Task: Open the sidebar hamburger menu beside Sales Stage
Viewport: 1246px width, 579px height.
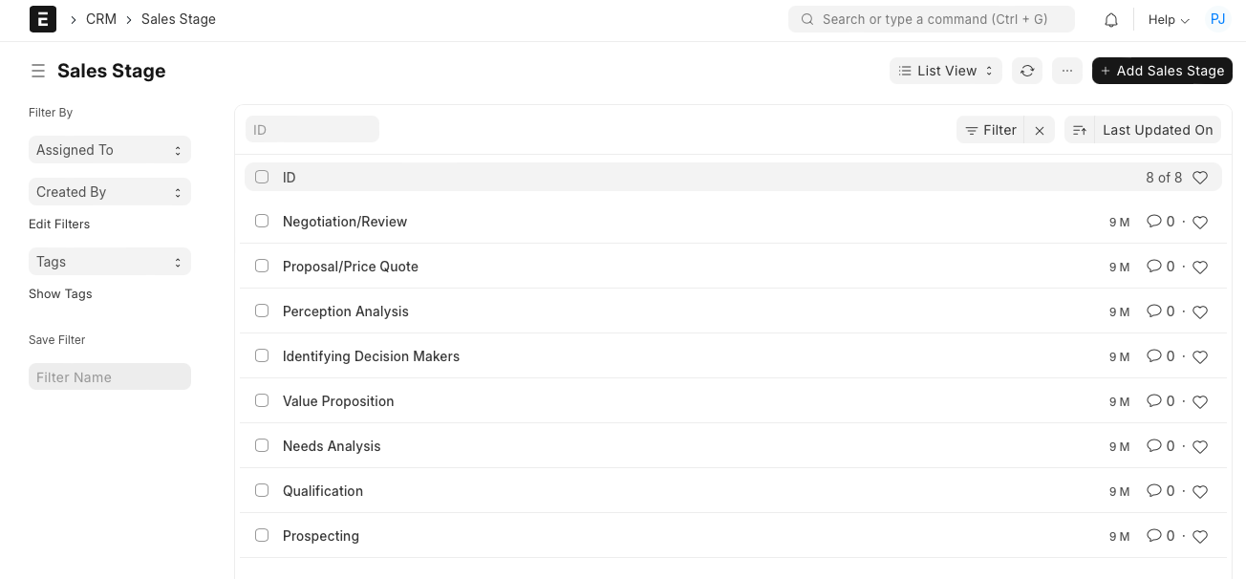Action: pos(37,70)
